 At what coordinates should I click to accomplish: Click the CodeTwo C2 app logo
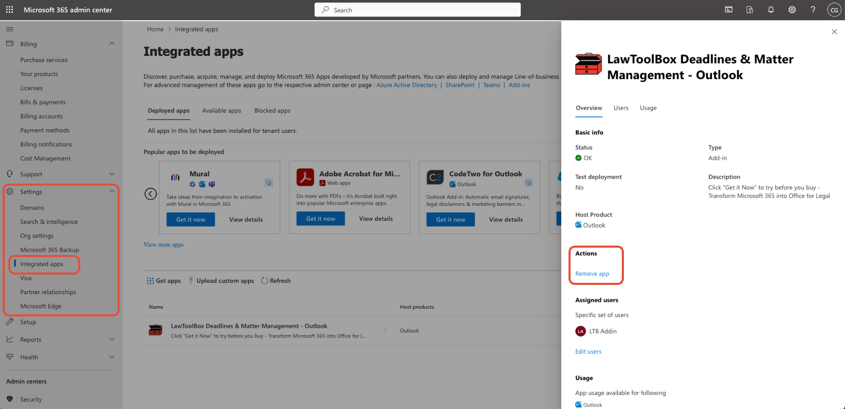[x=435, y=177]
